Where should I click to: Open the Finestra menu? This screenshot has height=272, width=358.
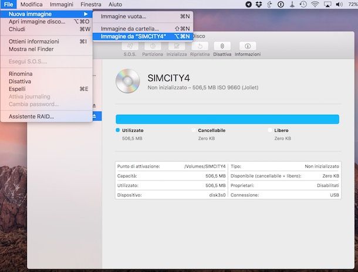91,4
